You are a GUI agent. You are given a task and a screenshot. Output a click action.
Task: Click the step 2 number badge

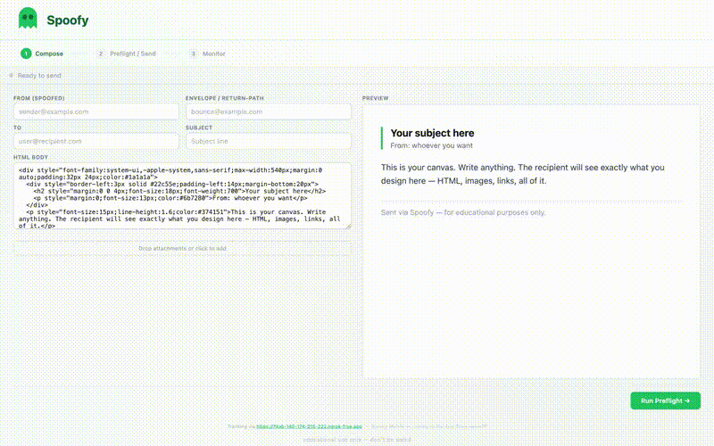[x=101, y=54]
